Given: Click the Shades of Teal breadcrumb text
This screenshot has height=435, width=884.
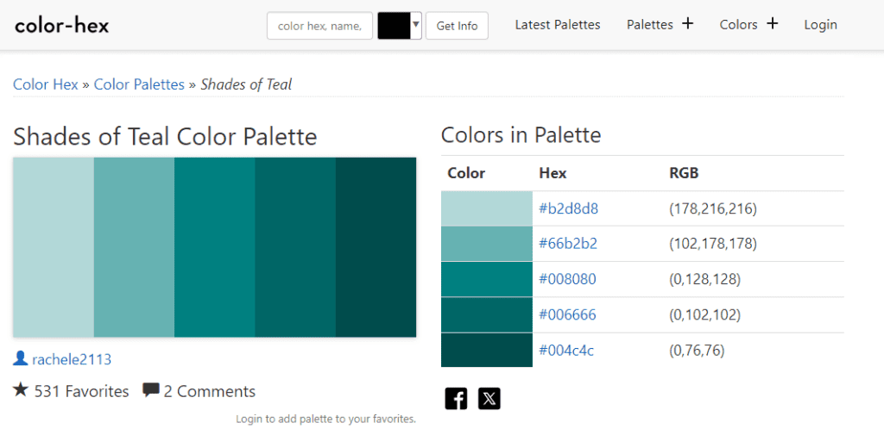Looking at the screenshot, I should (246, 84).
